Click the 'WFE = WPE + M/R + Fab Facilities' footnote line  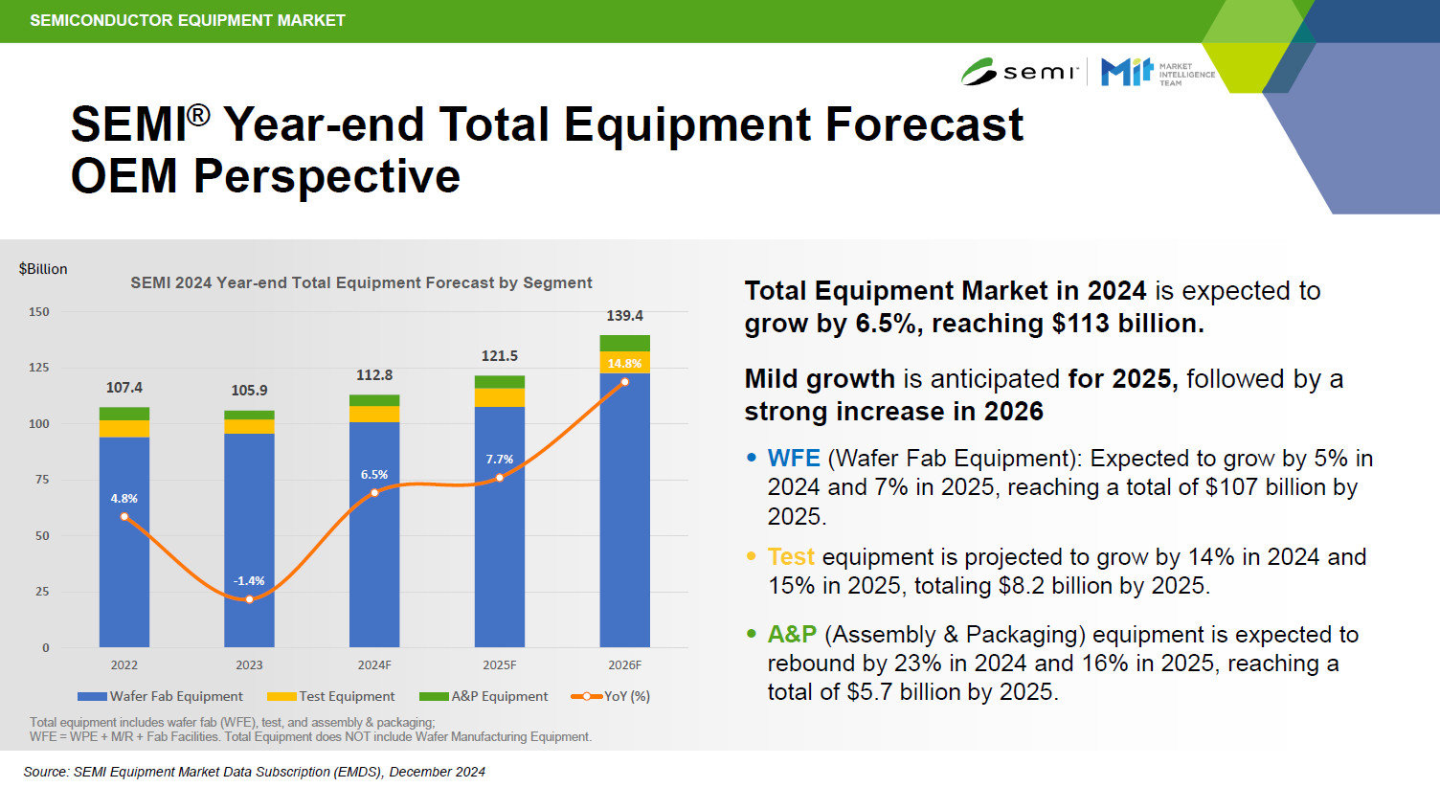pyautogui.click(x=310, y=737)
